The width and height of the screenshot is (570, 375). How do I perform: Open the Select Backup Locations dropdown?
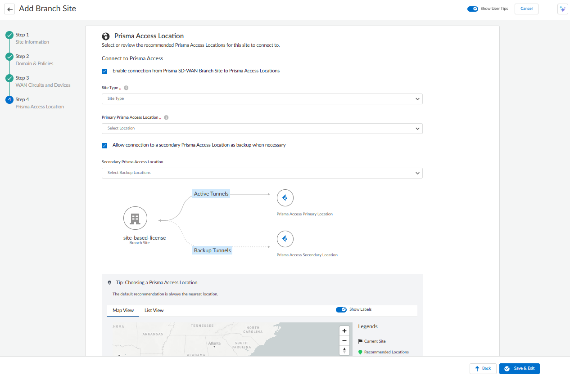pos(262,173)
